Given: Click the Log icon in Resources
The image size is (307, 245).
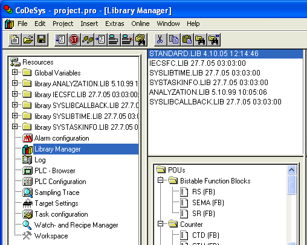Looking at the screenshot, I should coord(27,160).
